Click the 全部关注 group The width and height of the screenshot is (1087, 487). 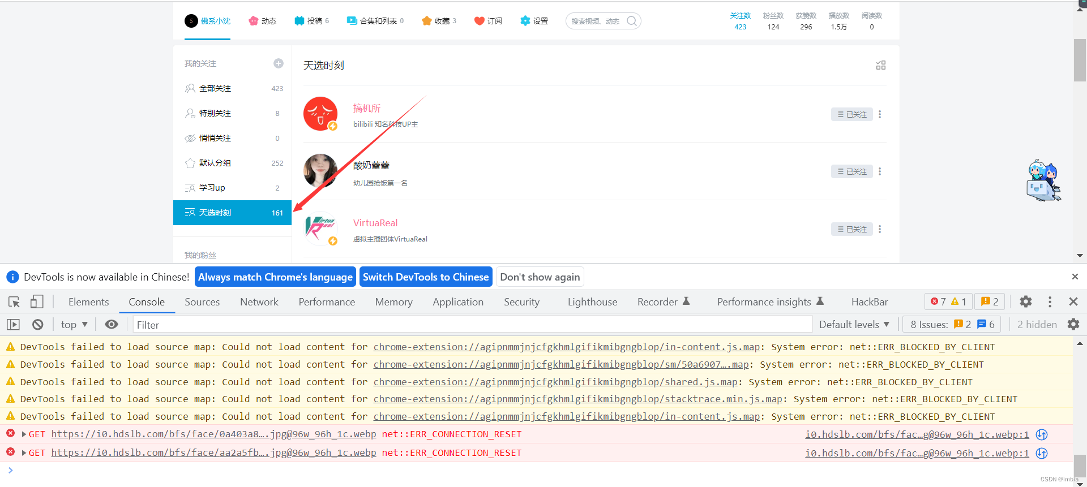[x=232, y=88]
